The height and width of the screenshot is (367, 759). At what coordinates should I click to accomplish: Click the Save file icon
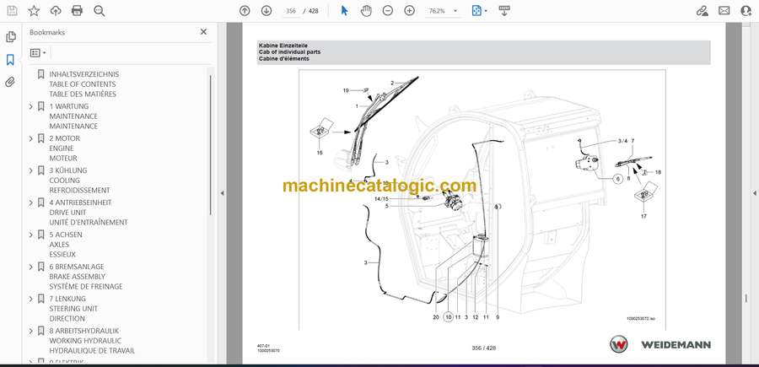(x=12, y=11)
